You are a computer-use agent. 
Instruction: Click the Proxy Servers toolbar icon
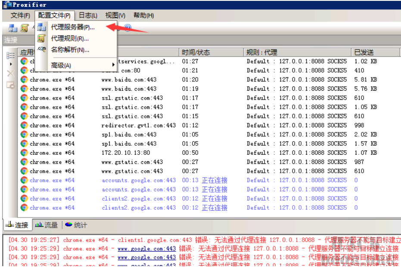pyautogui.click(x=13, y=28)
